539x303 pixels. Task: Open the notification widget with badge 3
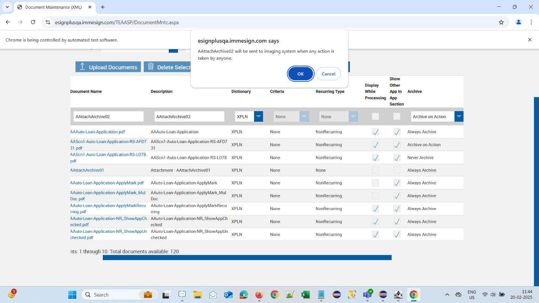[12, 294]
